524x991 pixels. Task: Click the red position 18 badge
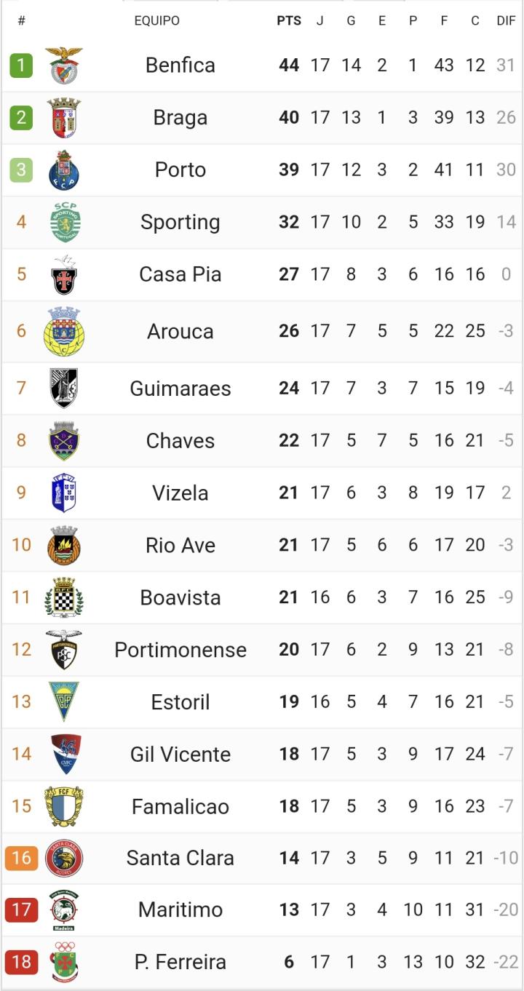coord(21,962)
